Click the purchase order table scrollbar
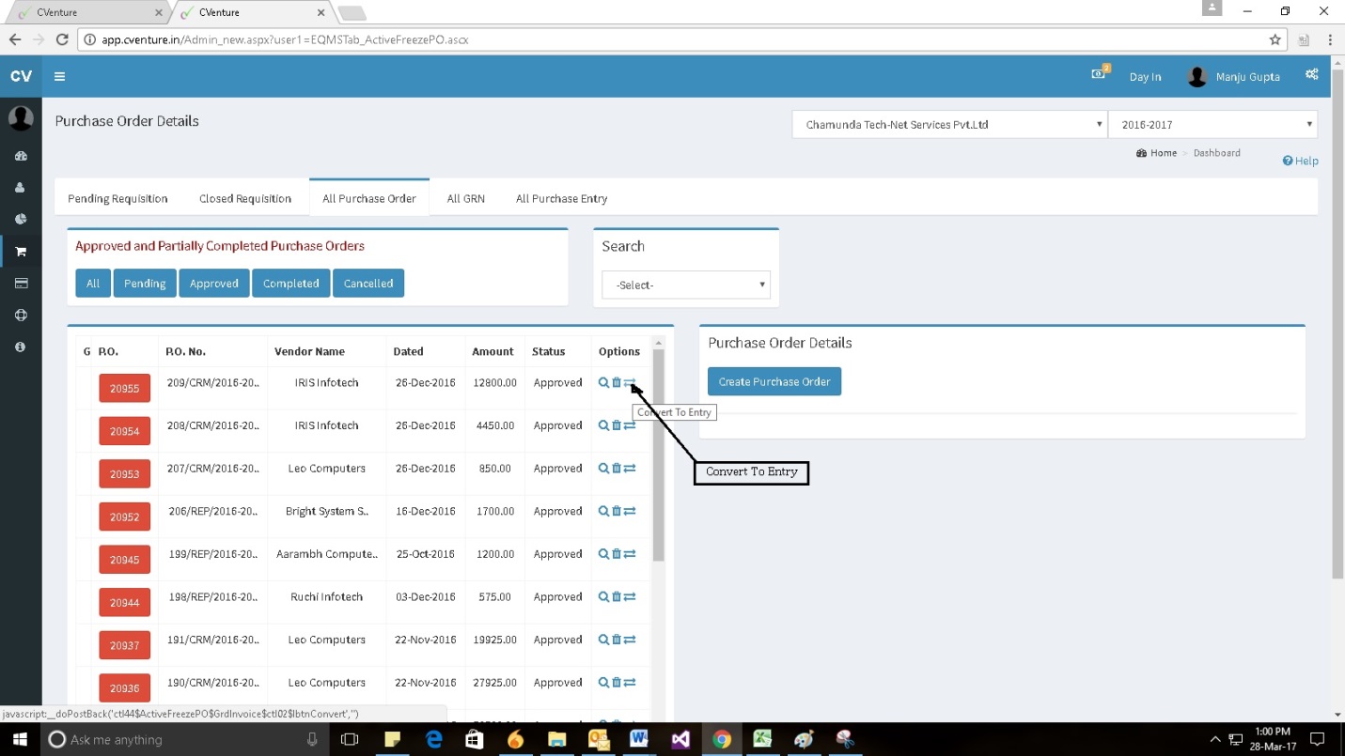The height and width of the screenshot is (756, 1345). point(659,455)
